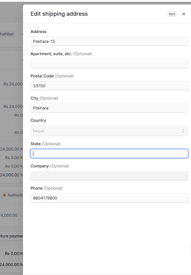191x275 pixels.
Task: Click the Edit shipping address title
Action: 59,14
